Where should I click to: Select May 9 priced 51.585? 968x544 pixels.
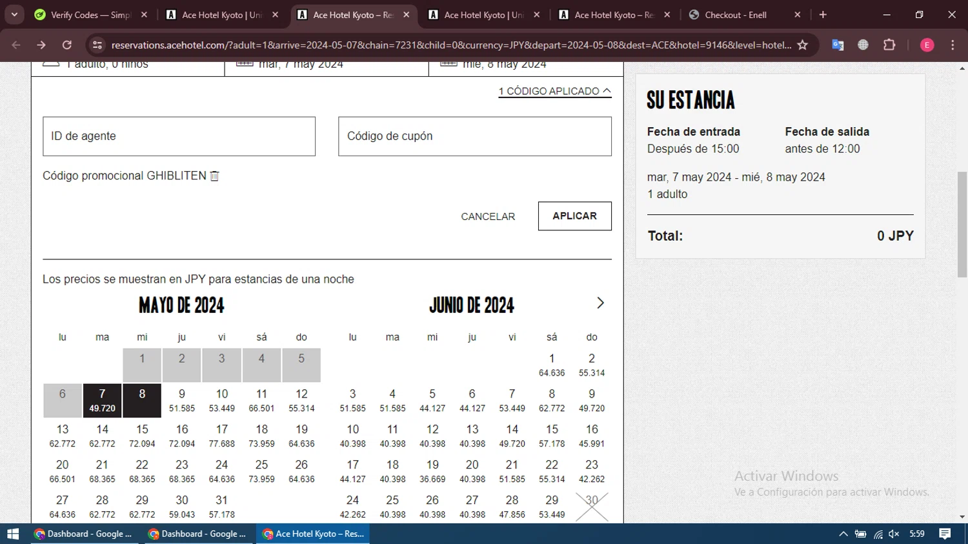182,401
